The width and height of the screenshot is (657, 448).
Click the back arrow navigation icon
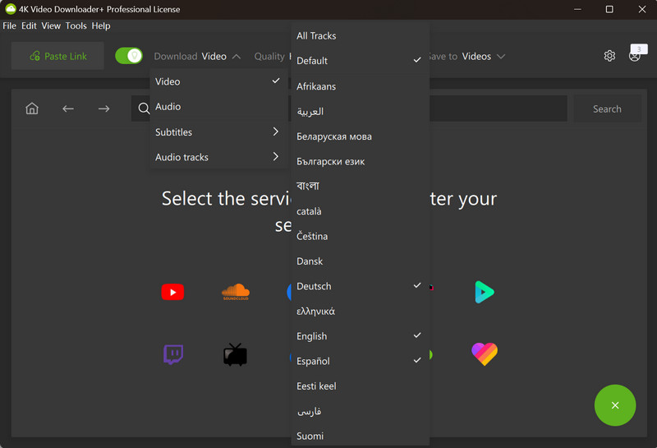pos(68,109)
